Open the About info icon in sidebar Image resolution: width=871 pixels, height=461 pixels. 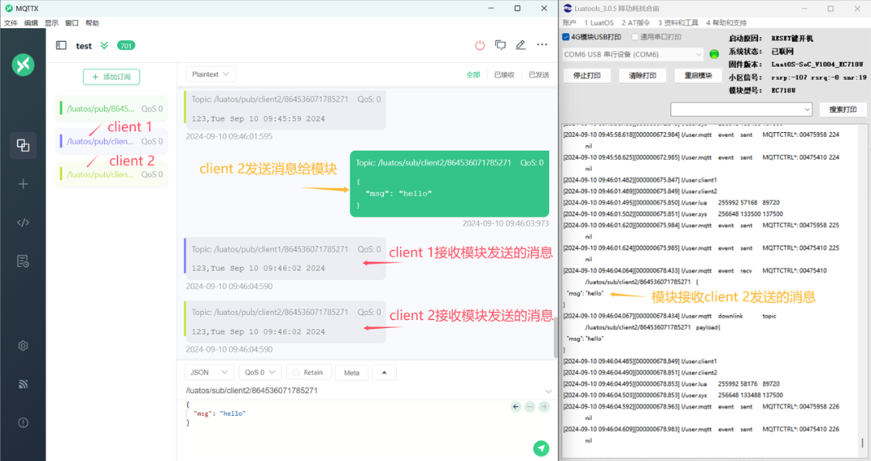point(23,422)
